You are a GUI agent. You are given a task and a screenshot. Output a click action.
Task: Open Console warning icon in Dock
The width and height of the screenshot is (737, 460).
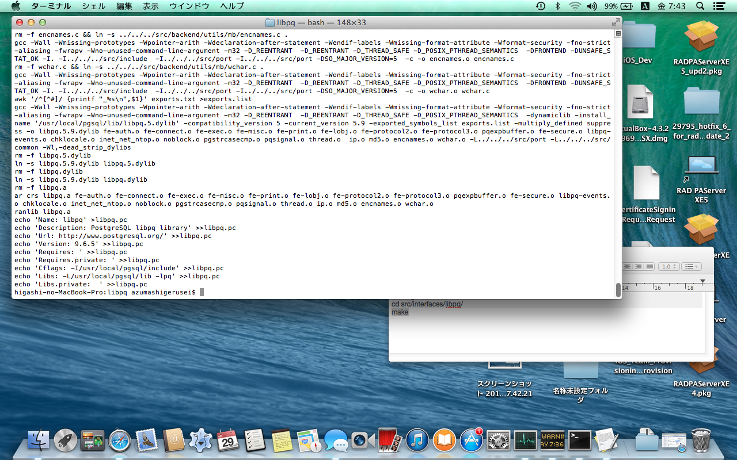552,440
